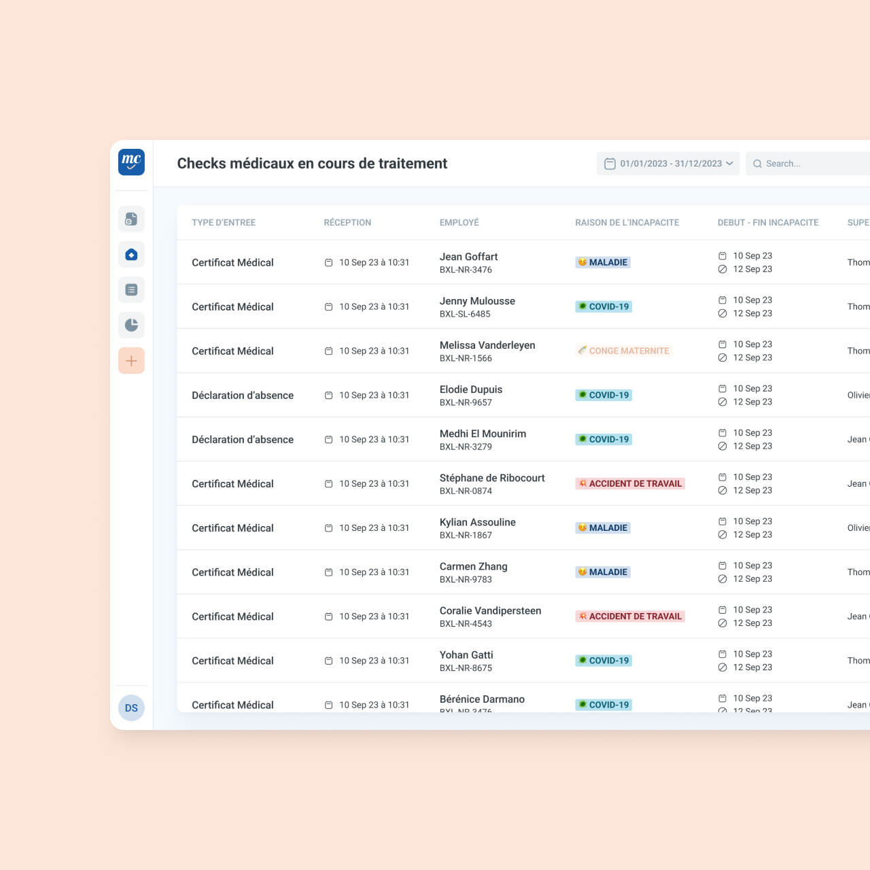Click COVID-19 tag for Medhi El Mounirim
870x870 pixels.
pyautogui.click(x=604, y=439)
